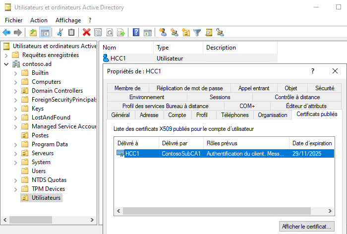Open the Fichier menu
This screenshot has height=234, width=347.
point(14,20)
